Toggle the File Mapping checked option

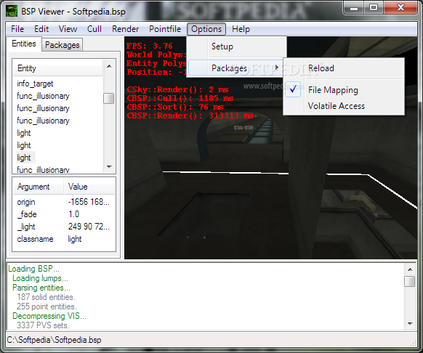tap(344, 90)
